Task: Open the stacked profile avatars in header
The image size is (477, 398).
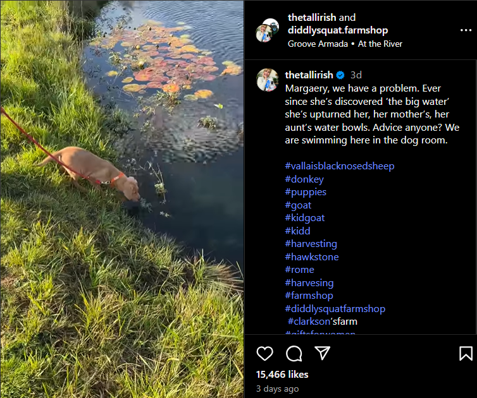Action: [x=267, y=30]
